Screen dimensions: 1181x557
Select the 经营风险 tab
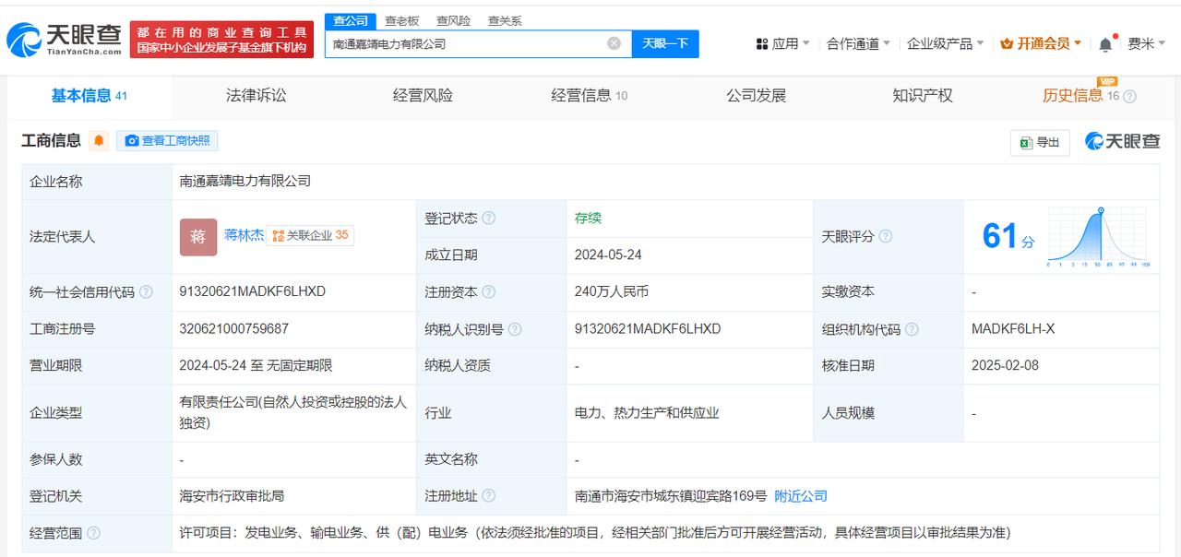[423, 96]
